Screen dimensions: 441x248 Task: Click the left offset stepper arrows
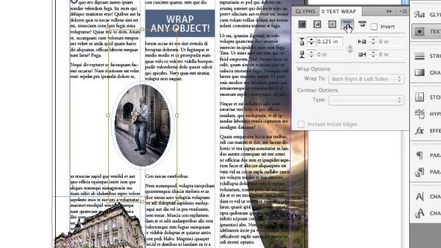(x=373, y=41)
